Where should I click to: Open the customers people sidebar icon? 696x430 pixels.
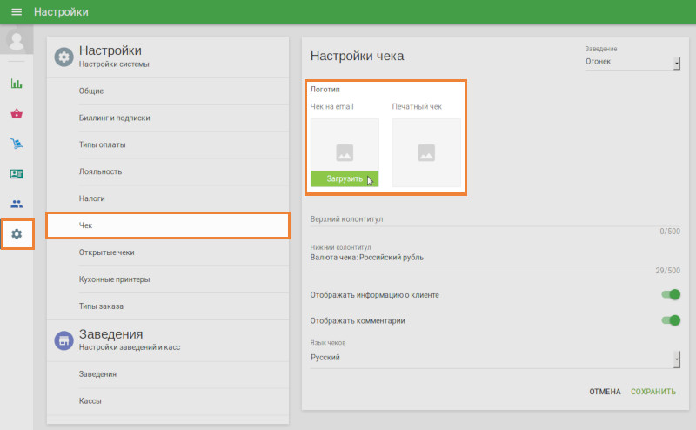point(17,204)
